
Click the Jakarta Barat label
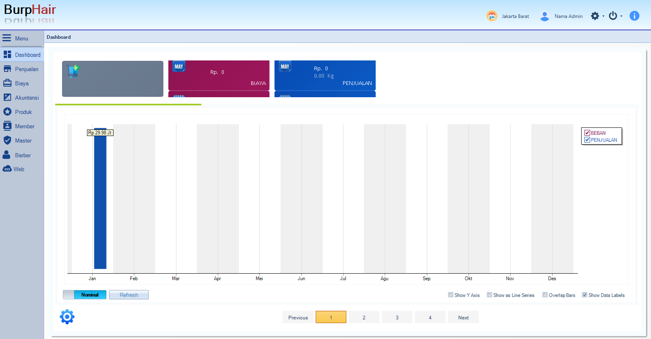pos(515,16)
